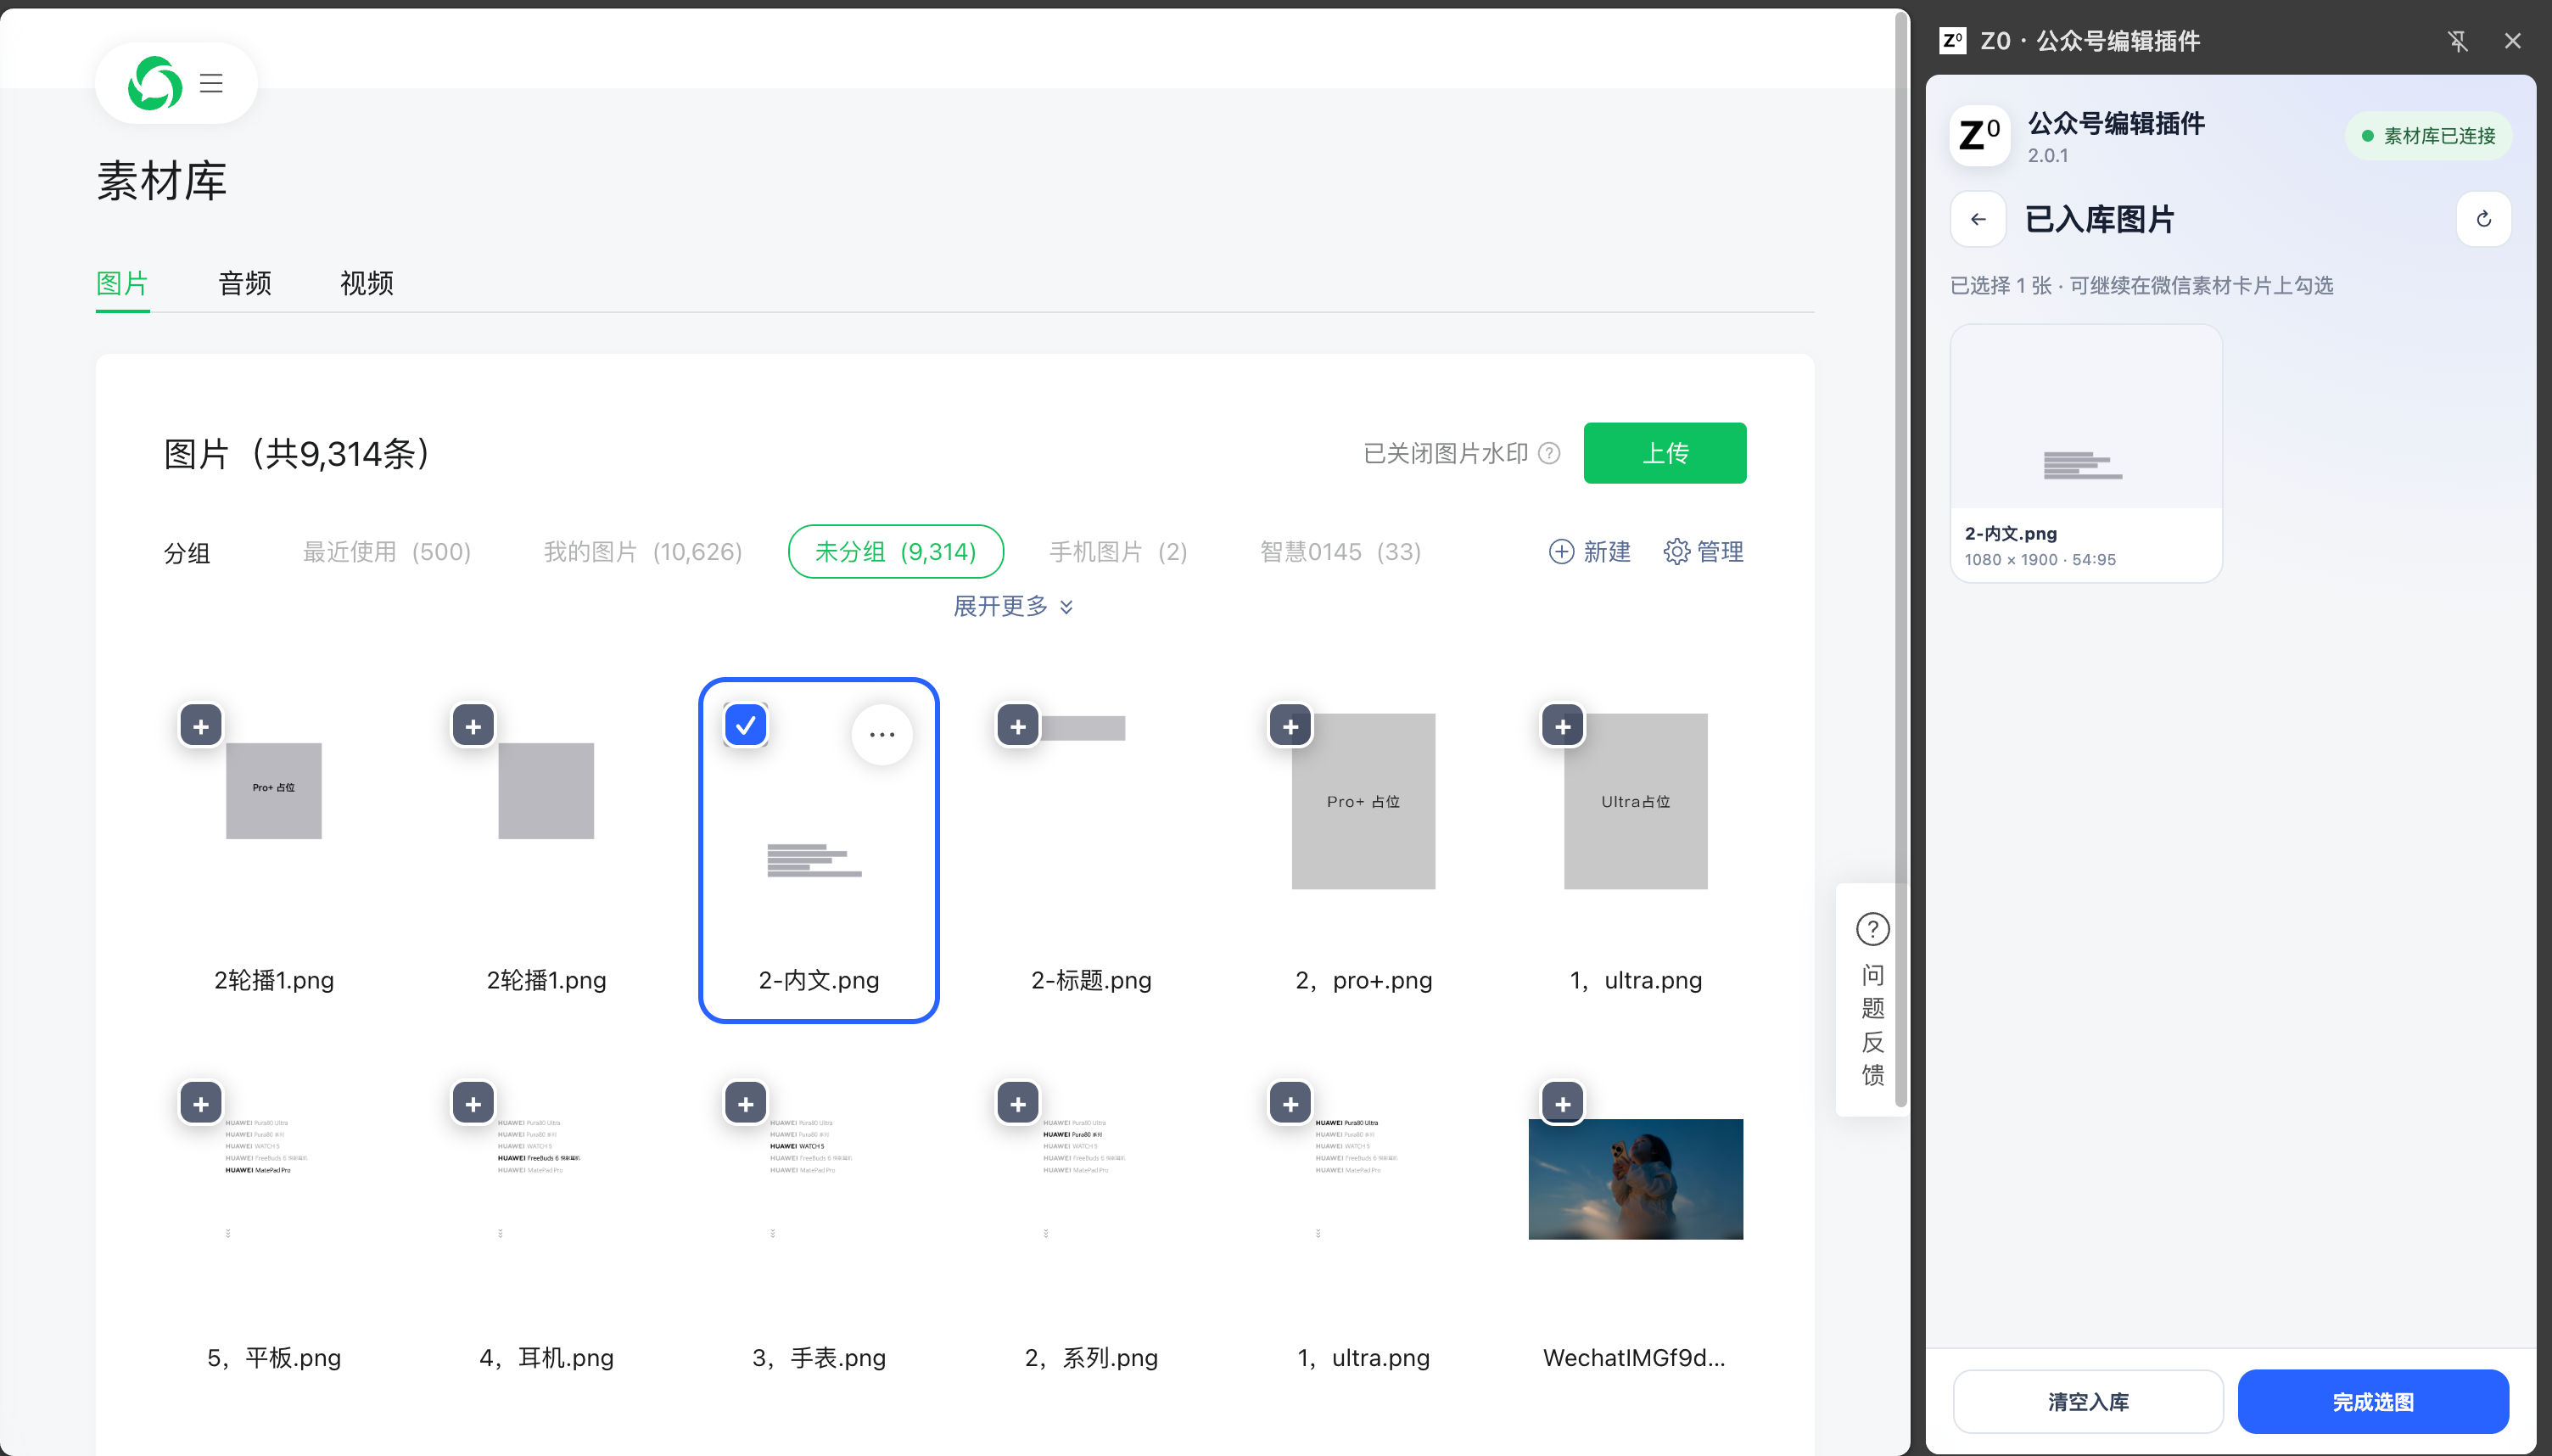
Task: Select the 最近使用 (500) group
Action: tap(387, 552)
